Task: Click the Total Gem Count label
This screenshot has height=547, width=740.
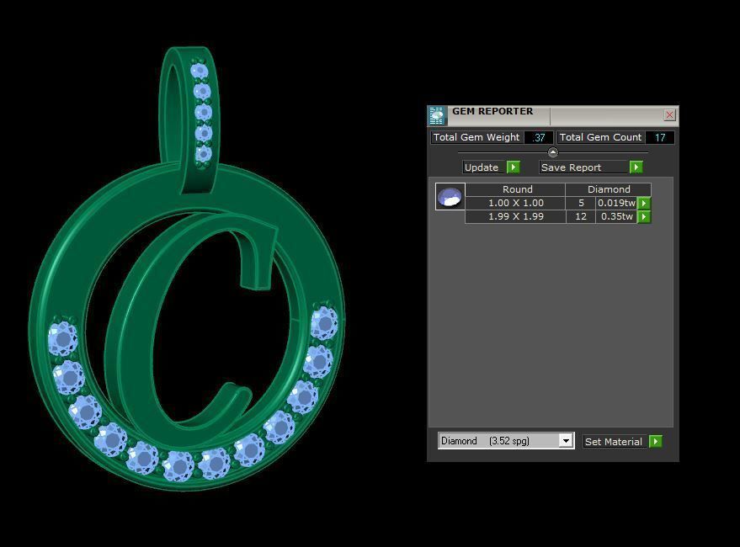Action: [x=600, y=137]
